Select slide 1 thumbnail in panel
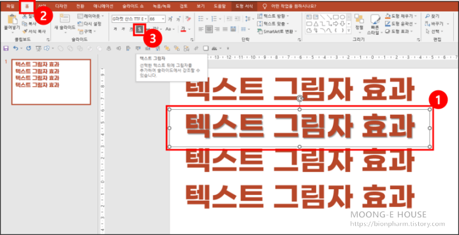 [51, 82]
